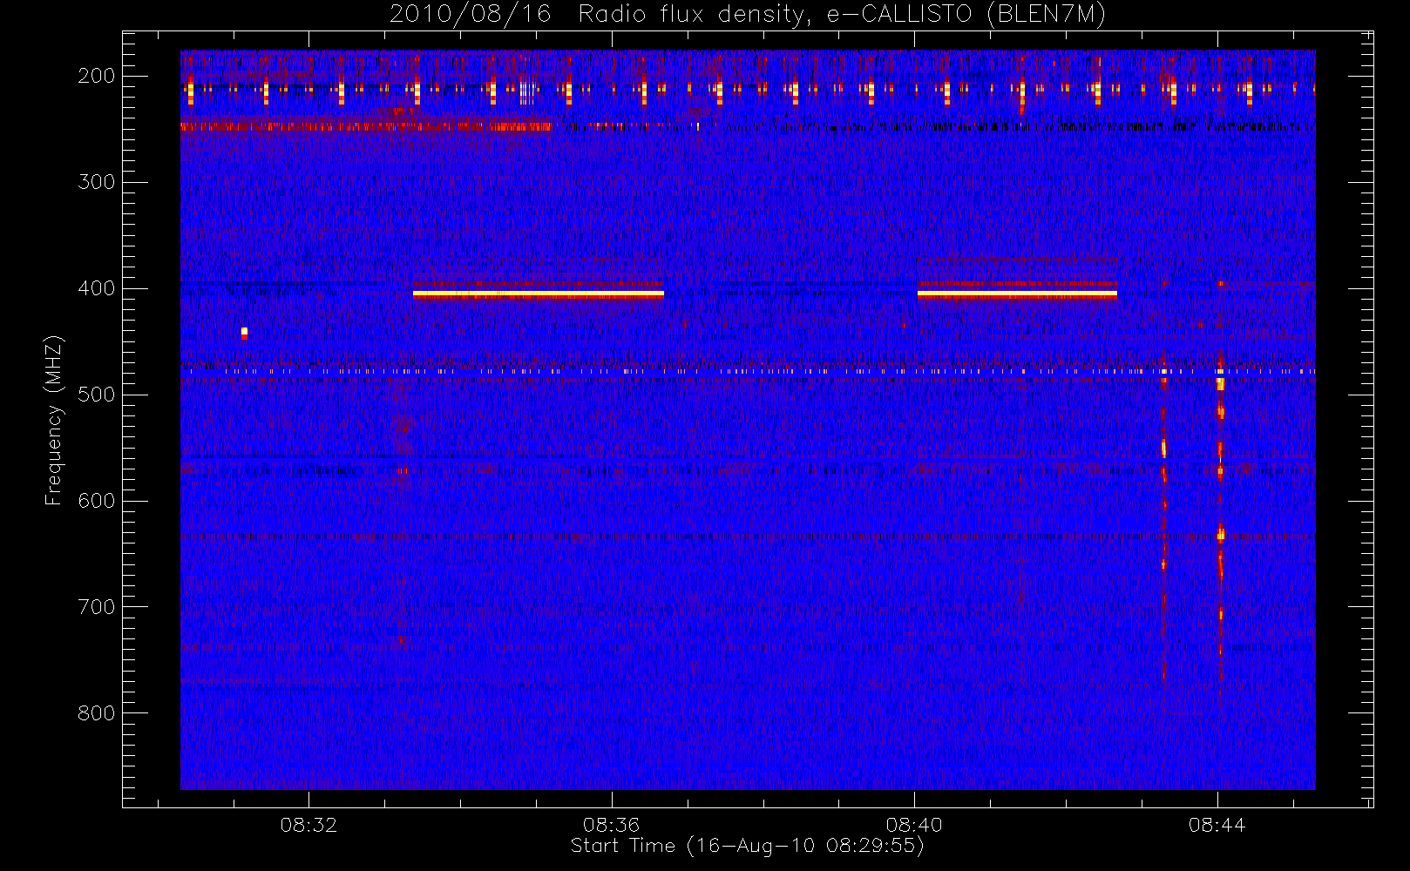Screen dimensions: 1410x871
Task: Click the red interference band near 250 MHz at 08:32
Action: click(x=366, y=126)
